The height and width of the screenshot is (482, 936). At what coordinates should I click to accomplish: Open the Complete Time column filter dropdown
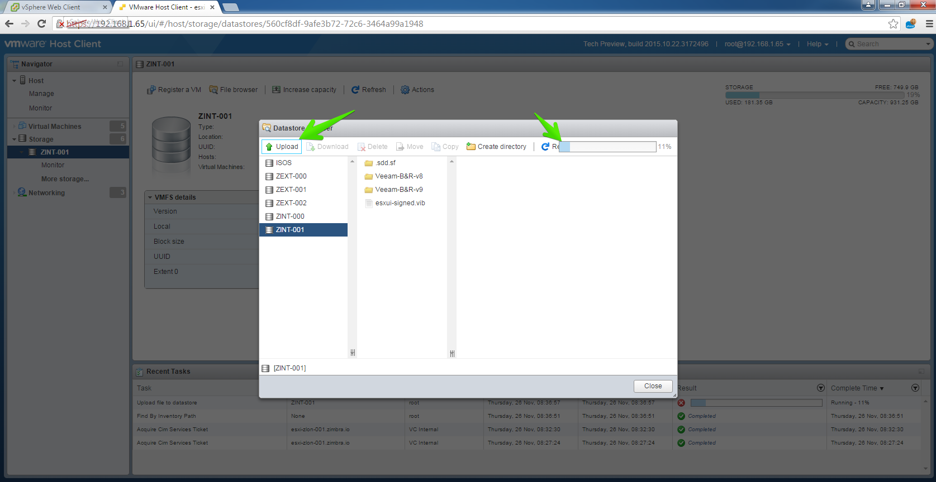tap(915, 388)
